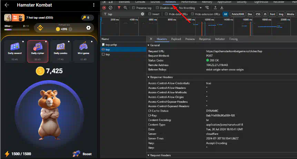Tap the lightning energy indicator 1500 / 1500
This screenshot has height=159, width=297.
pos(18,154)
